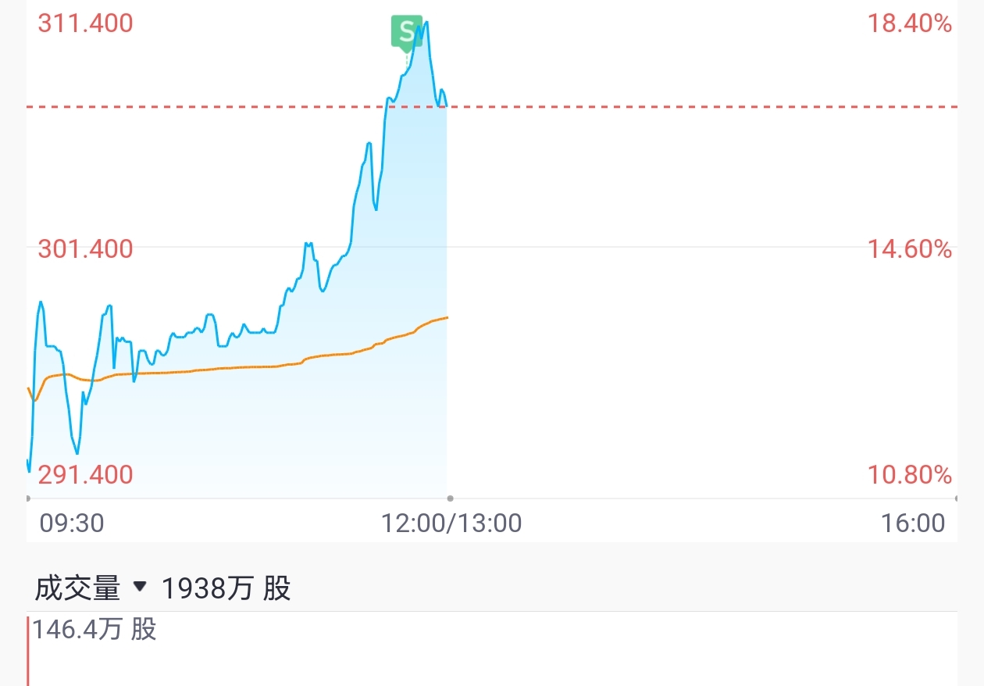Select the 16:00 time axis label

913,523
